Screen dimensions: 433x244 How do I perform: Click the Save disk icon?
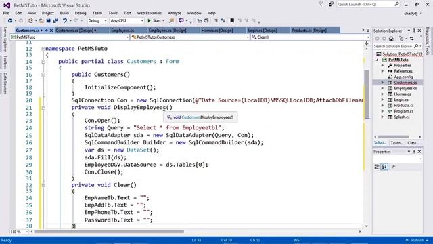[48, 21]
